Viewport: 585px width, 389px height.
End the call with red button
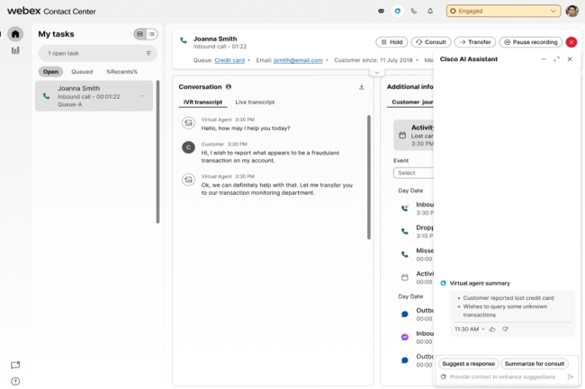point(571,42)
